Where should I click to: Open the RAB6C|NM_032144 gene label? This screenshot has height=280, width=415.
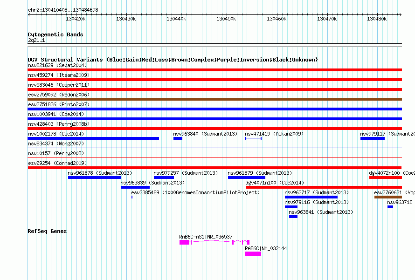coord(266,248)
